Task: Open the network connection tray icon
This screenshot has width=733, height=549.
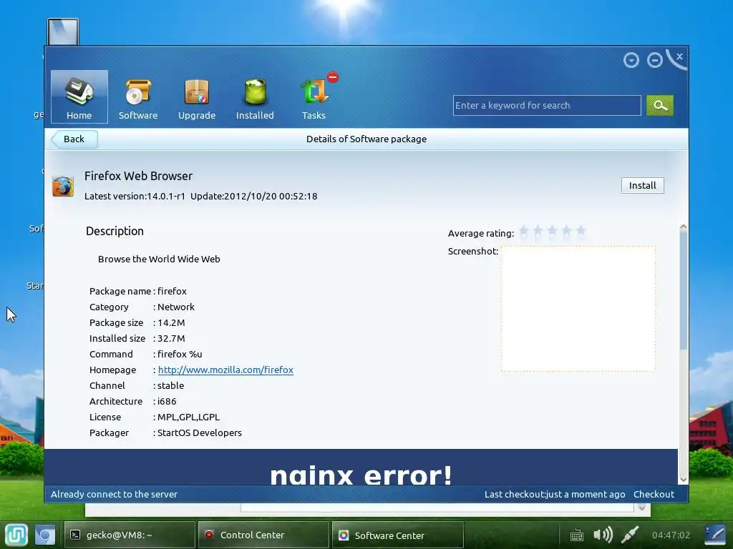Action: pyautogui.click(x=630, y=535)
